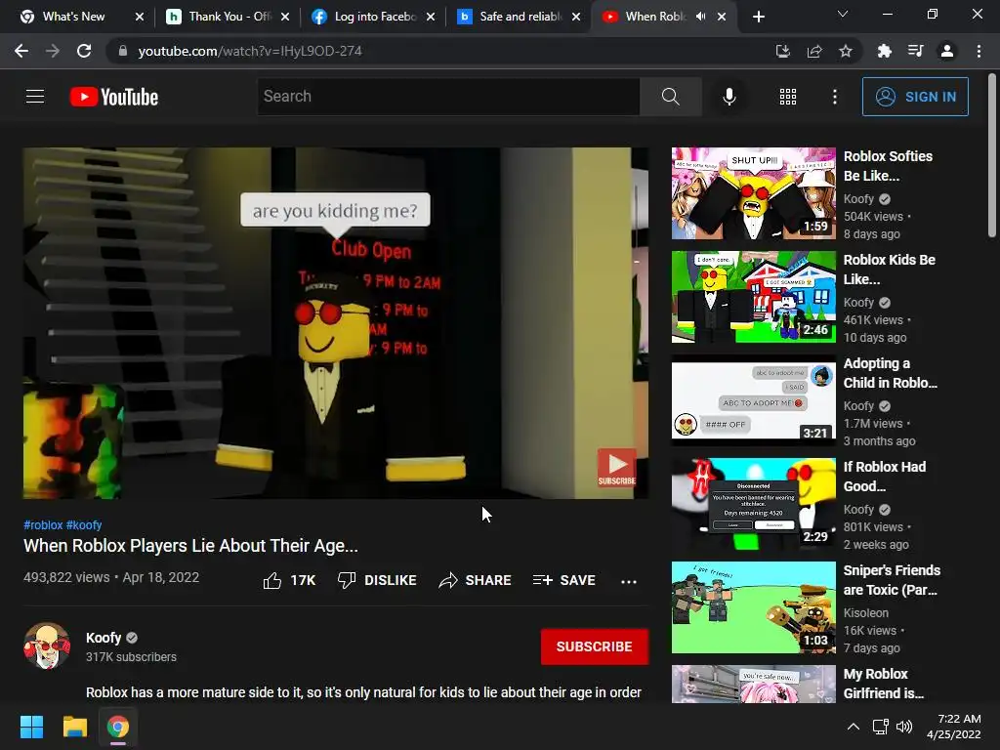Mute the tab via speaker icon
This screenshot has height=750, width=1000.
(x=701, y=17)
